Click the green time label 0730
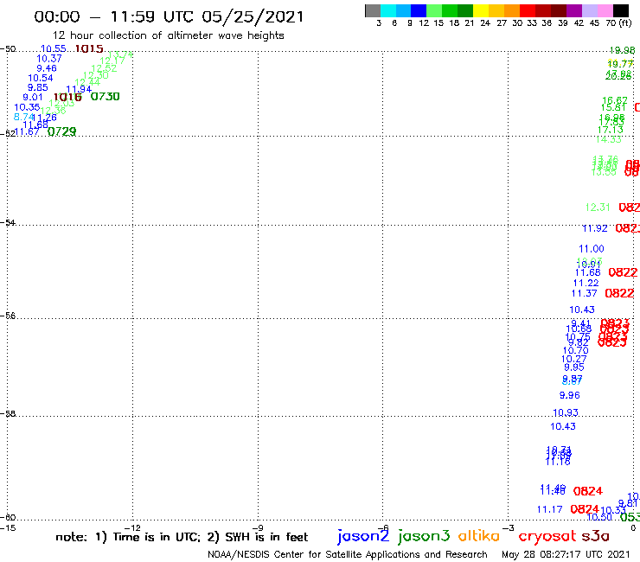The width and height of the screenshot is (640, 562). [x=105, y=97]
